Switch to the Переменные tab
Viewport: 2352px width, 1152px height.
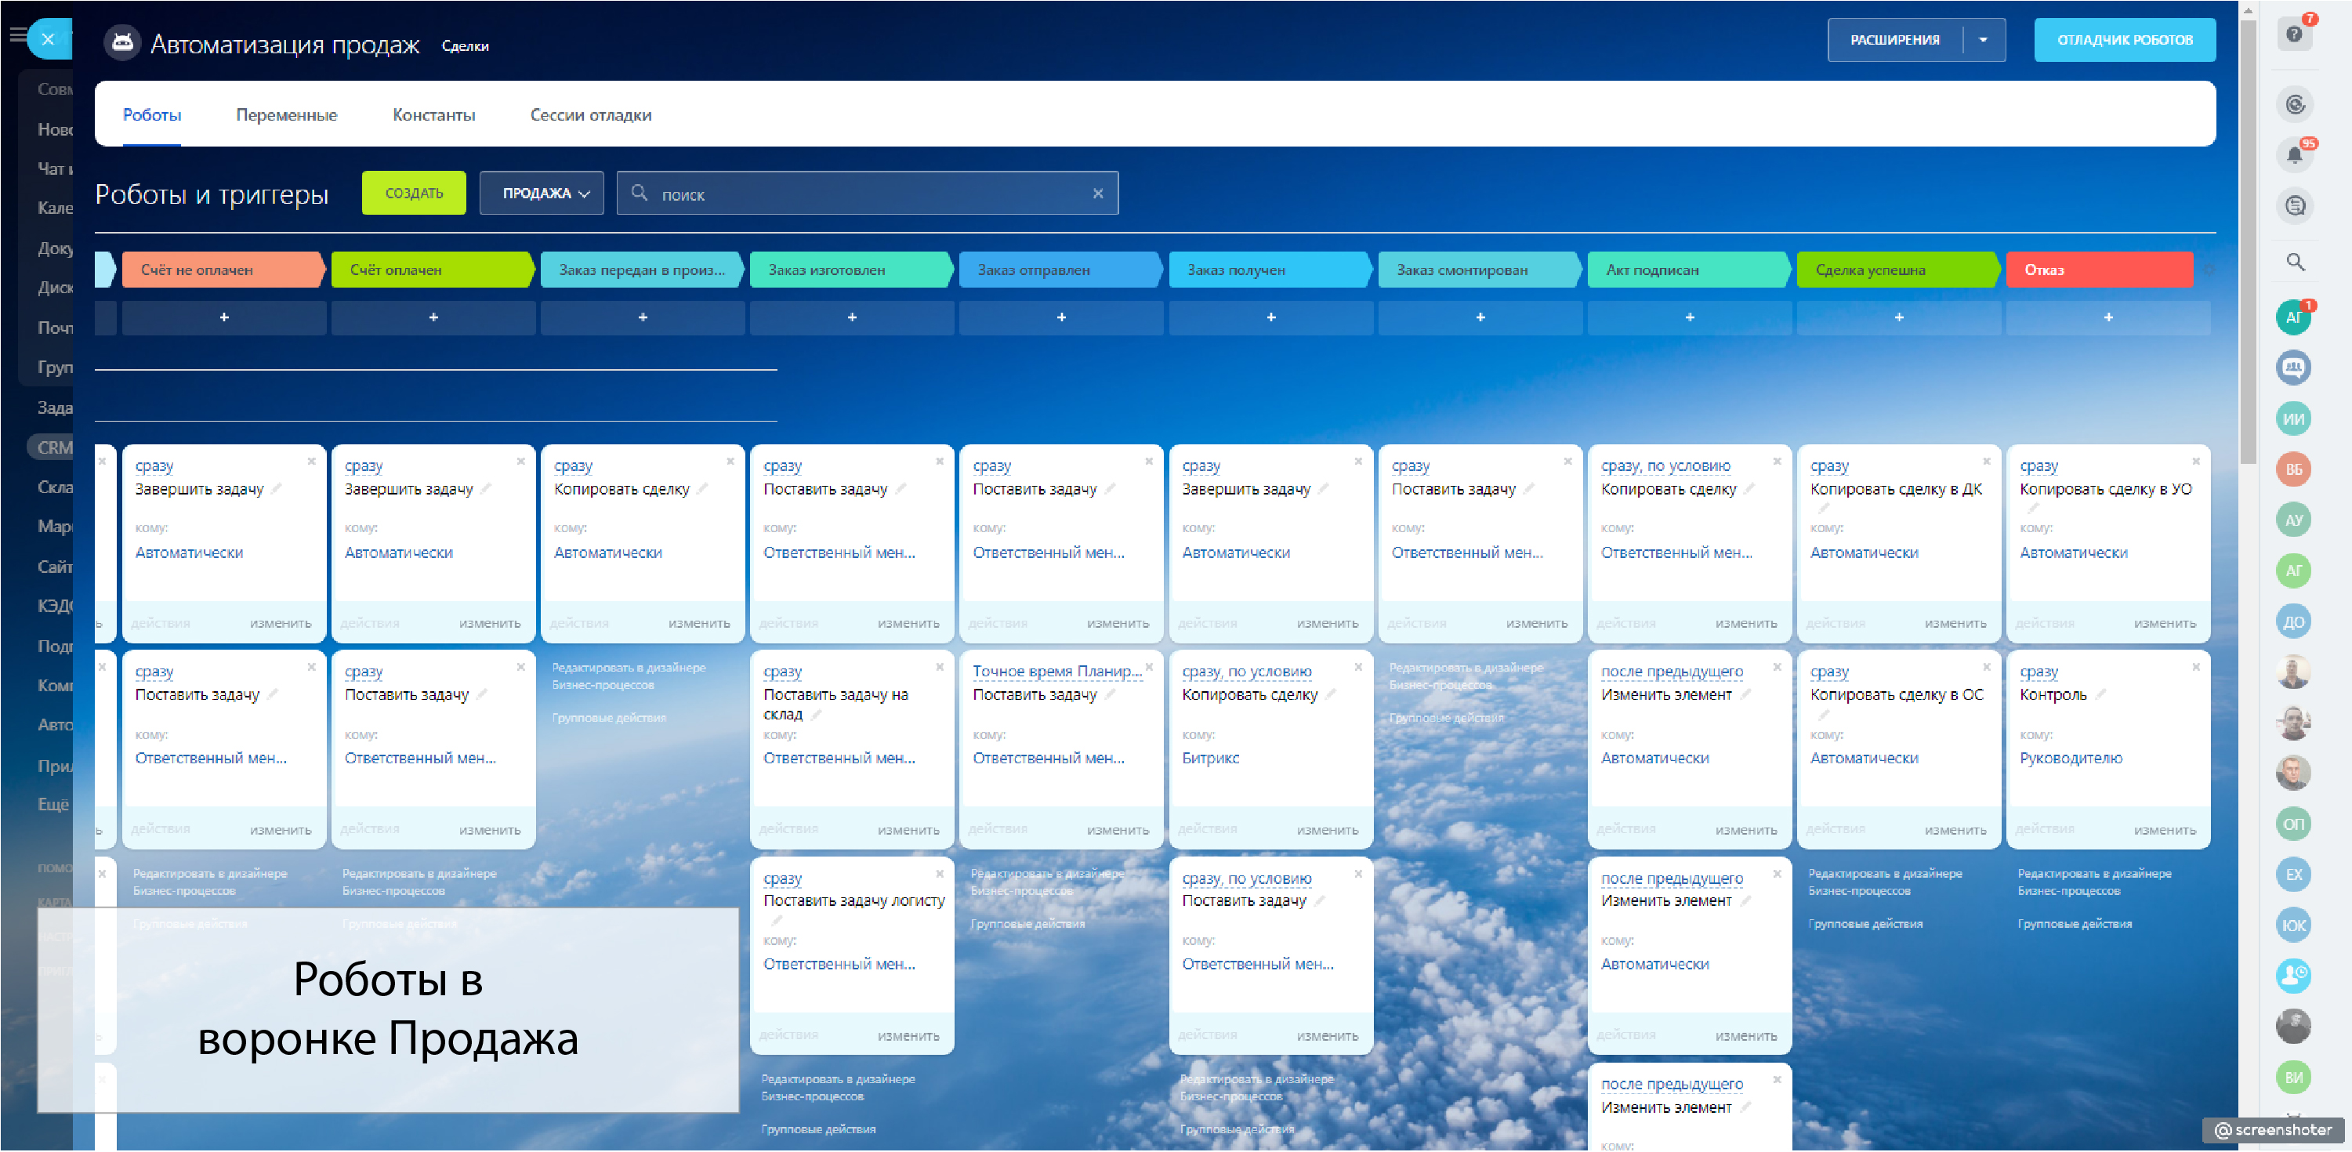click(x=286, y=115)
